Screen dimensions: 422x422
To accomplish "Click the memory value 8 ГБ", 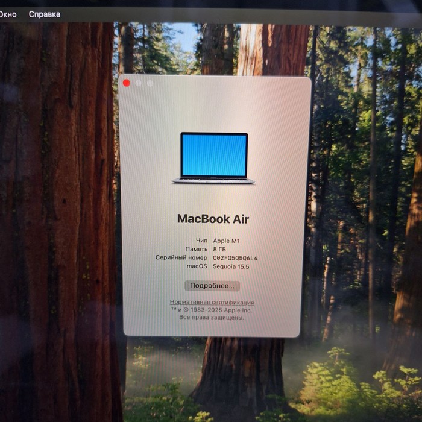I will 219,249.
